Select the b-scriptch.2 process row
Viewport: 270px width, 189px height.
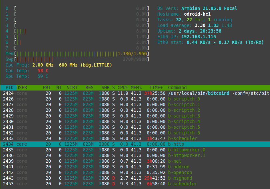135,110
